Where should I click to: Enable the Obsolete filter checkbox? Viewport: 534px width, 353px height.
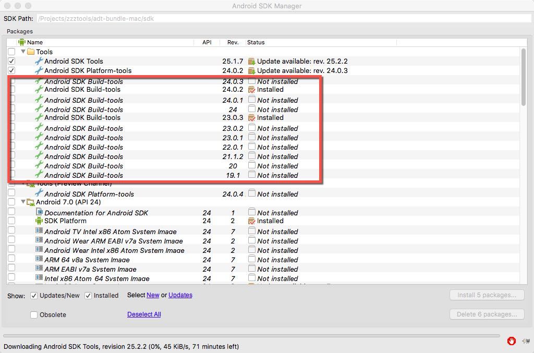point(34,315)
